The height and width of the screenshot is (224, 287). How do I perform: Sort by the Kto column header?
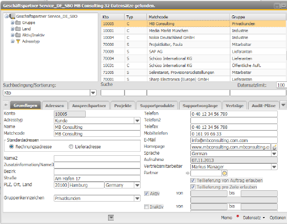point(113,17)
